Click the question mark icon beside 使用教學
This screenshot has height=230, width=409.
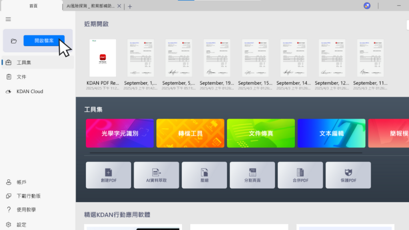pyautogui.click(x=9, y=210)
